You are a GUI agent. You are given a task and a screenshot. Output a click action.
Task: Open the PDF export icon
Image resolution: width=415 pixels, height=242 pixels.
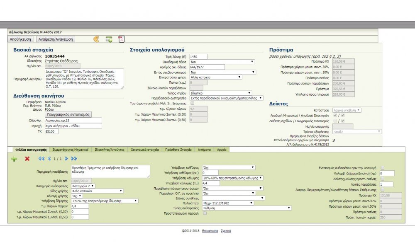tap(122, 39)
